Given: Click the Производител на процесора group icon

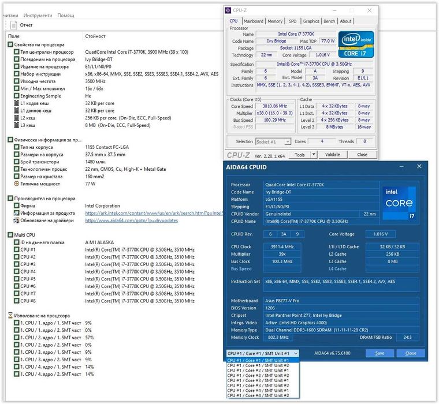Looking at the screenshot, I should point(10,199).
